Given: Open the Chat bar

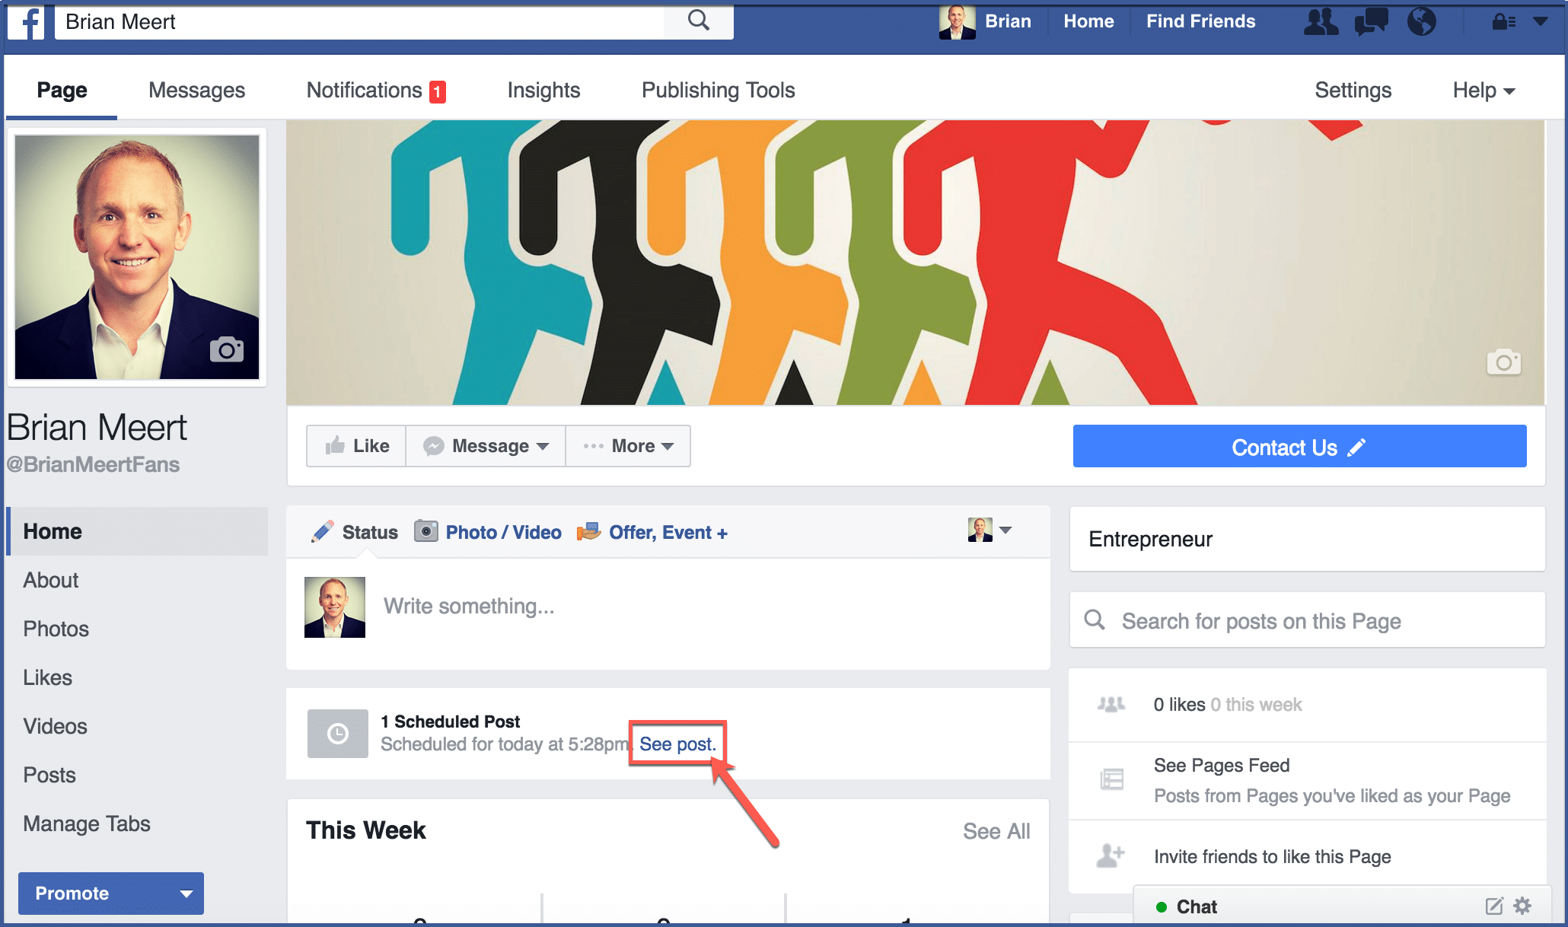Looking at the screenshot, I should (1340, 906).
